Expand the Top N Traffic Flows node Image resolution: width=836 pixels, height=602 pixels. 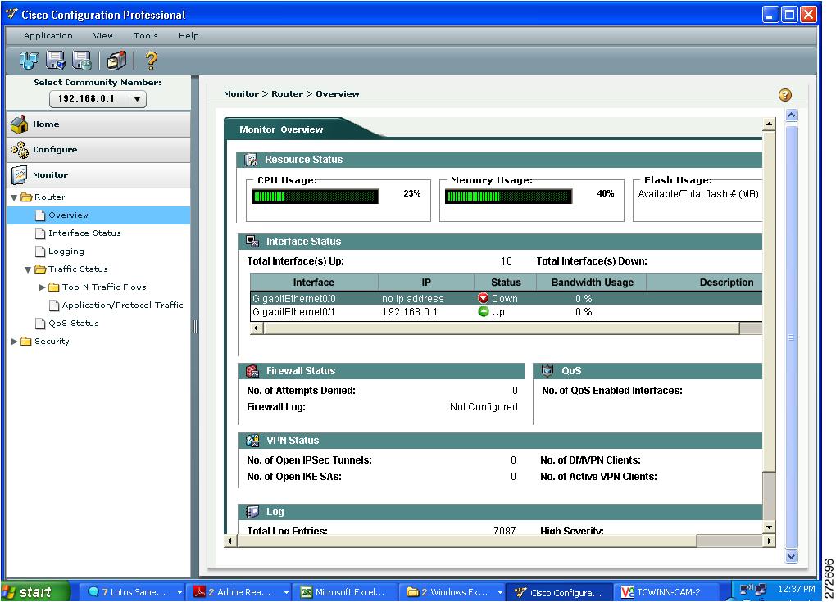coord(42,287)
